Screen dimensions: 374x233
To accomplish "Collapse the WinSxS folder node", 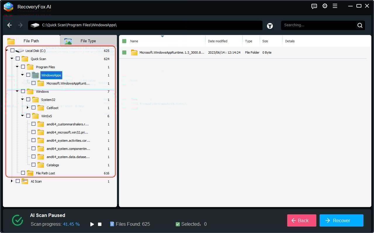I will pyautogui.click(x=23, y=116).
